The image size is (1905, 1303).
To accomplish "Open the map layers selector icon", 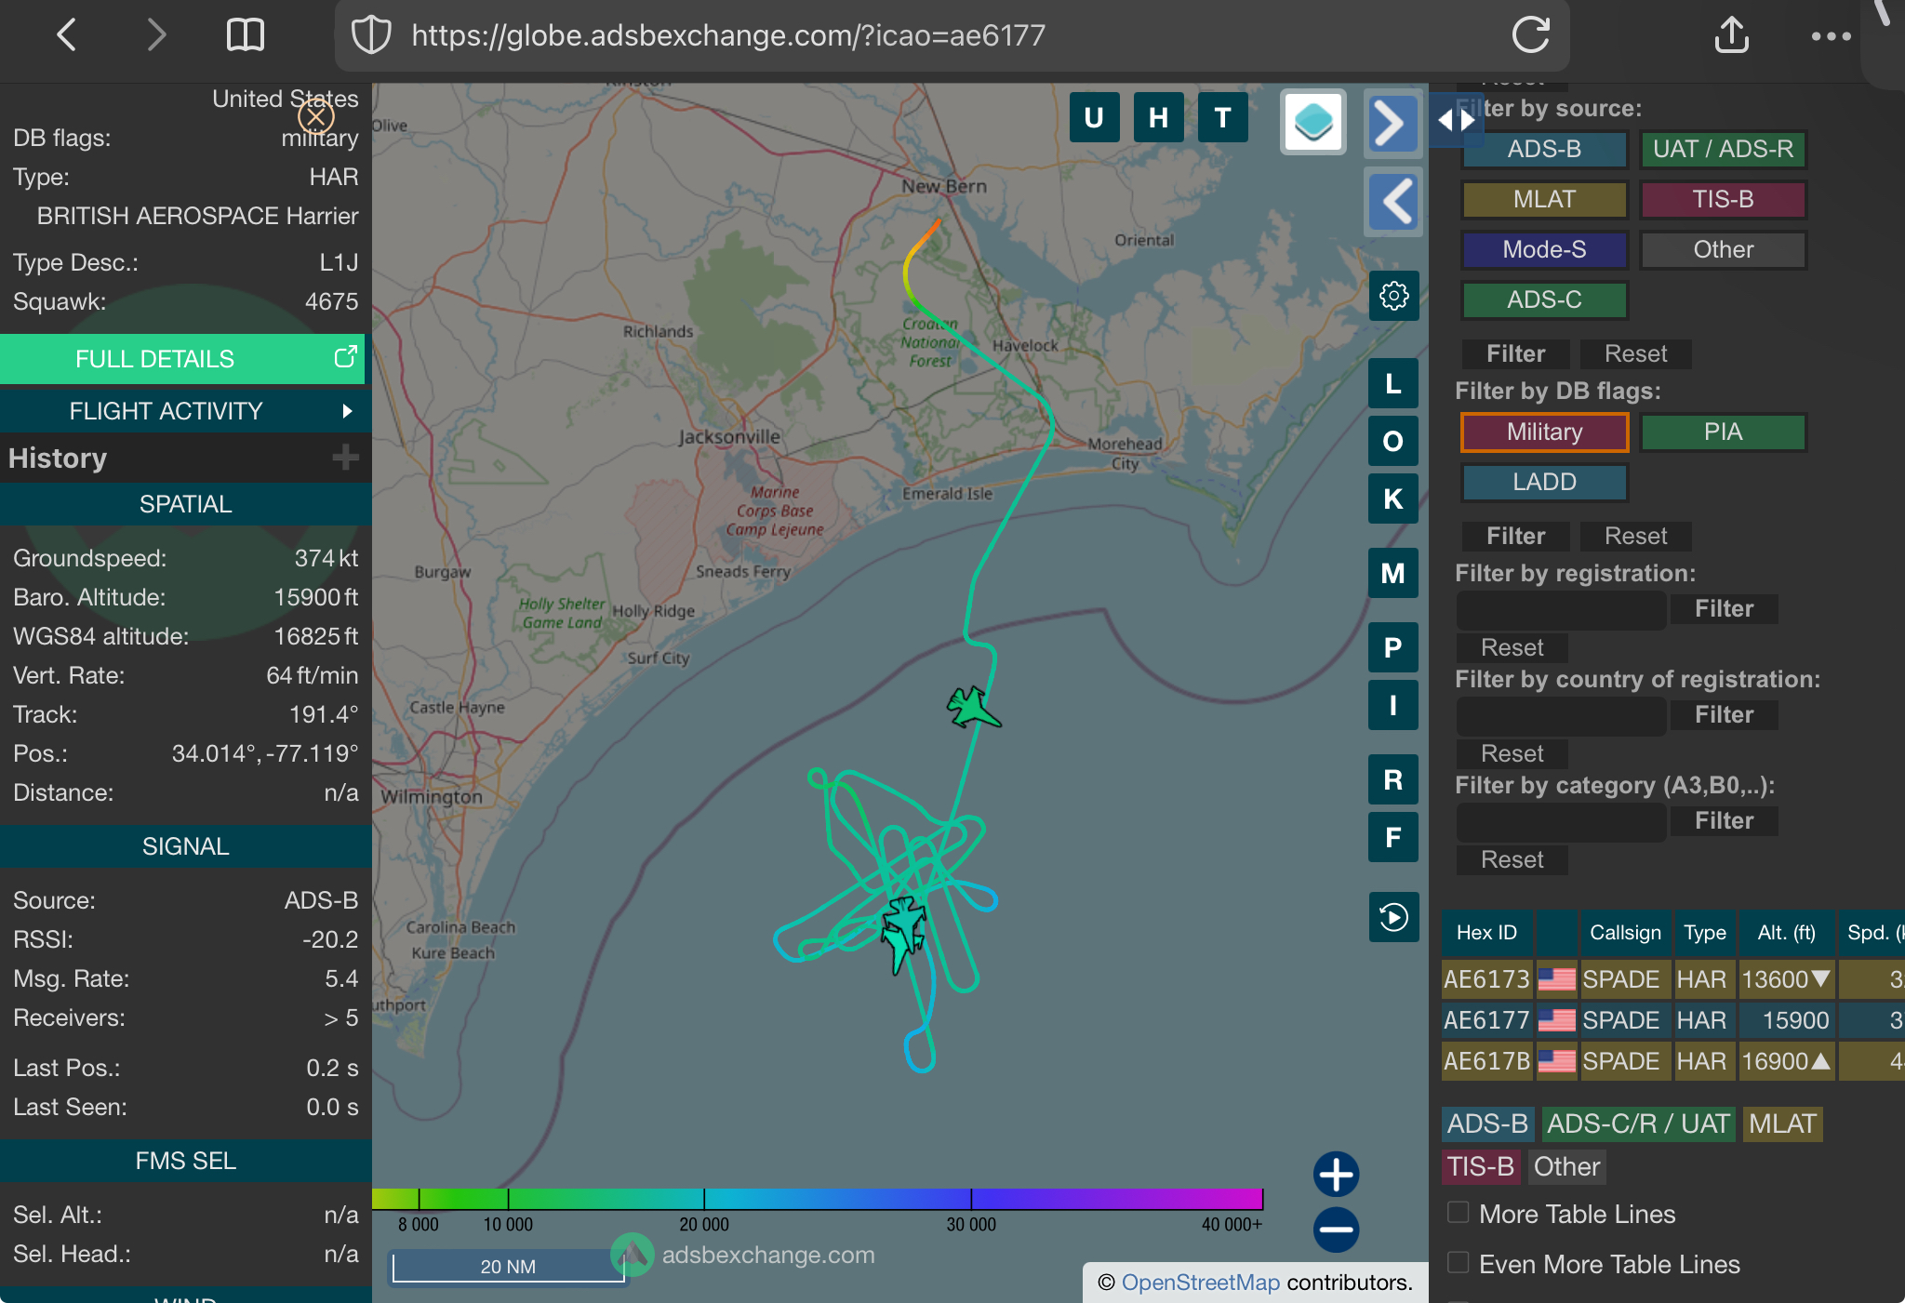I will coord(1312,121).
